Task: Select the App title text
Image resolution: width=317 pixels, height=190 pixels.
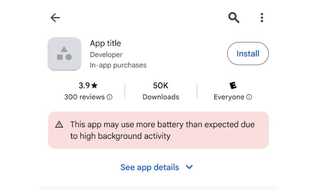Action: pyautogui.click(x=105, y=43)
